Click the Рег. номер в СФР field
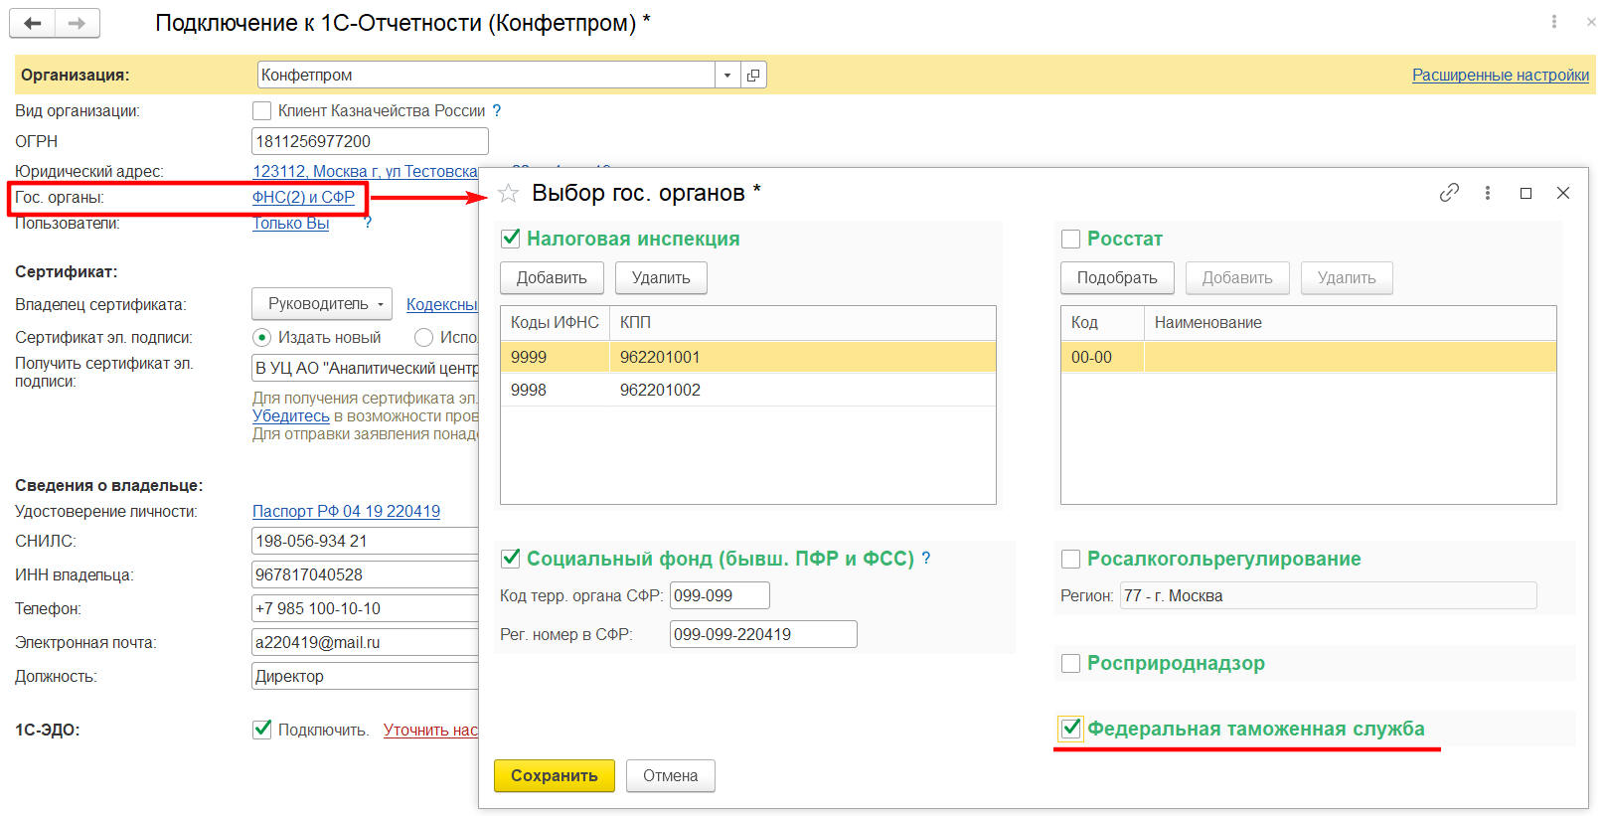Image resolution: width=1606 pixels, height=816 pixels. click(763, 634)
